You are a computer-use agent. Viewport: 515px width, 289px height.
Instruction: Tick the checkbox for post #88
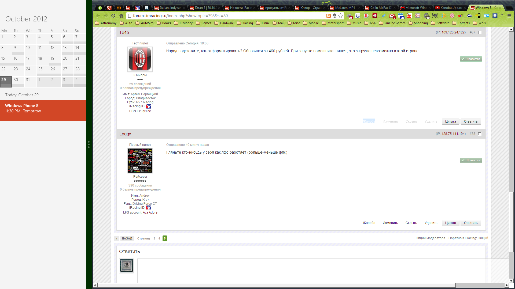coord(480,134)
